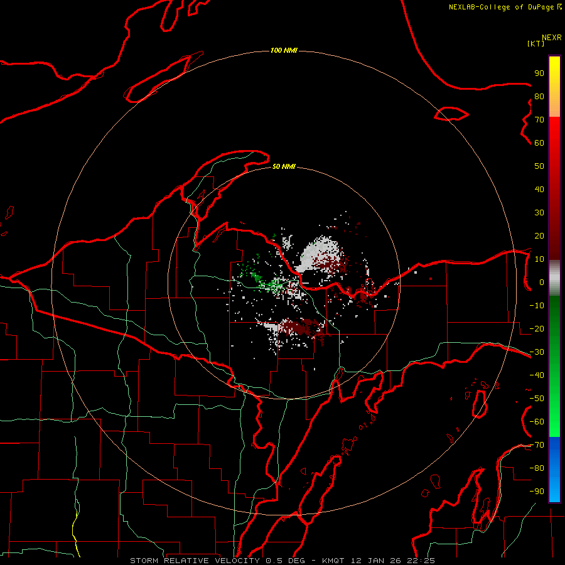The height and width of the screenshot is (565, 565).
Task: Click the NEXR label above the color scale
Action: pos(551,38)
